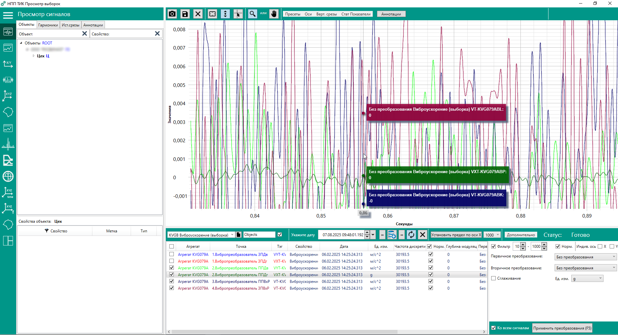Toggle the select-all checkbox in table header
618x335 pixels.
[172, 247]
